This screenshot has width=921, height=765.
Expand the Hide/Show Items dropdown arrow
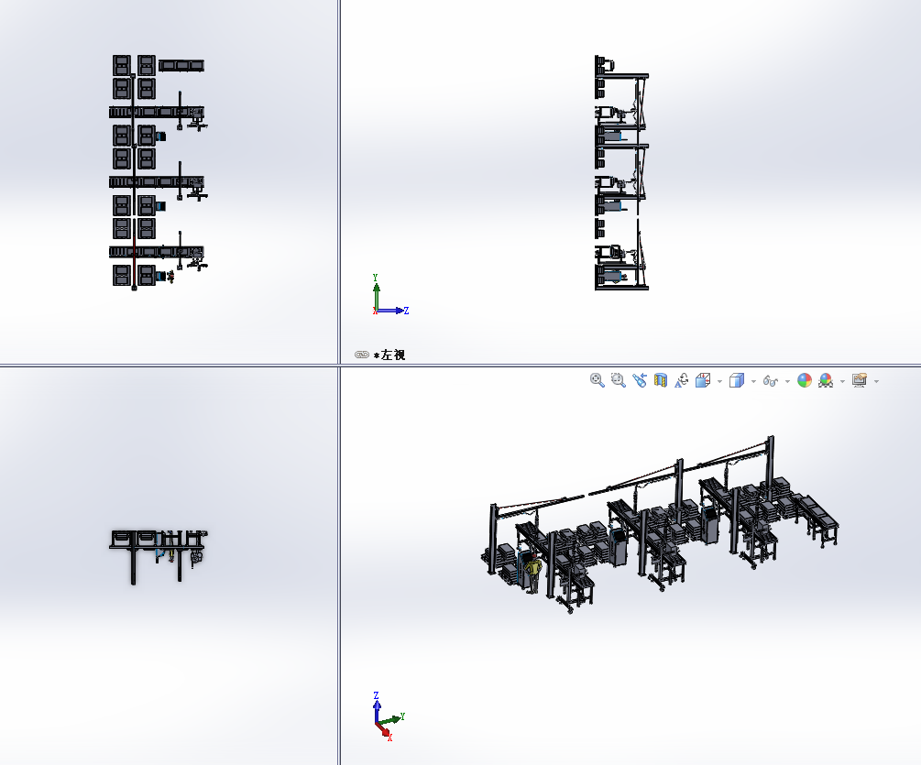(x=787, y=382)
